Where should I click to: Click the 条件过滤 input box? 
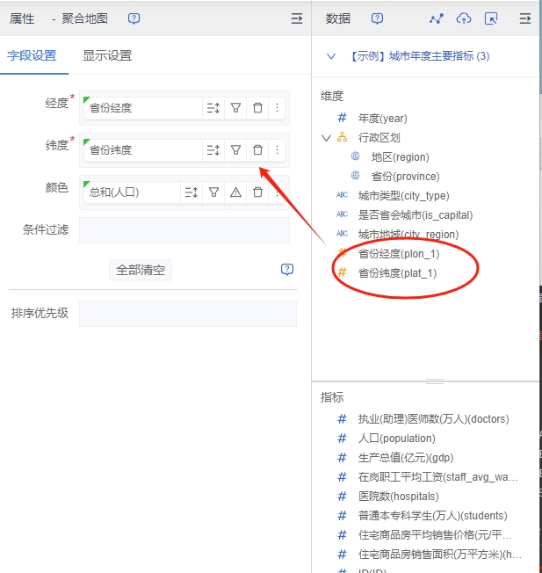pyautogui.click(x=184, y=230)
